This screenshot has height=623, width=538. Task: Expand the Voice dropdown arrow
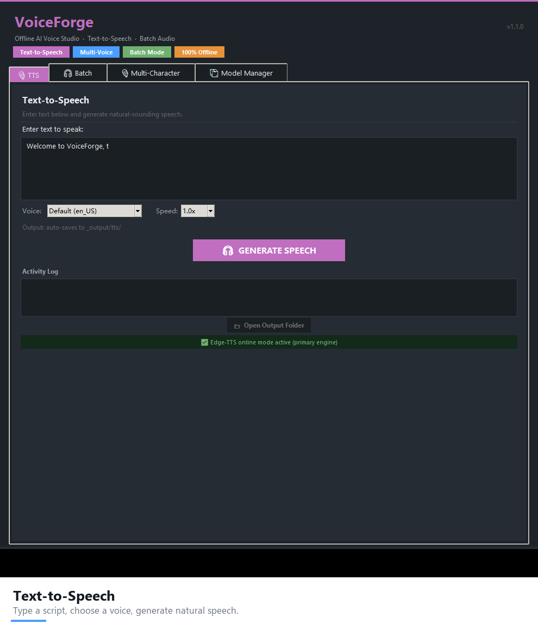click(x=137, y=211)
